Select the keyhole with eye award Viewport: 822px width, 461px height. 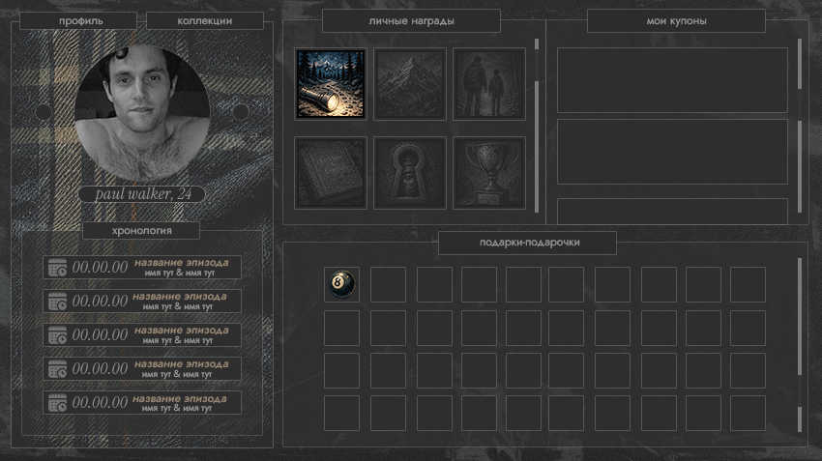(410, 173)
